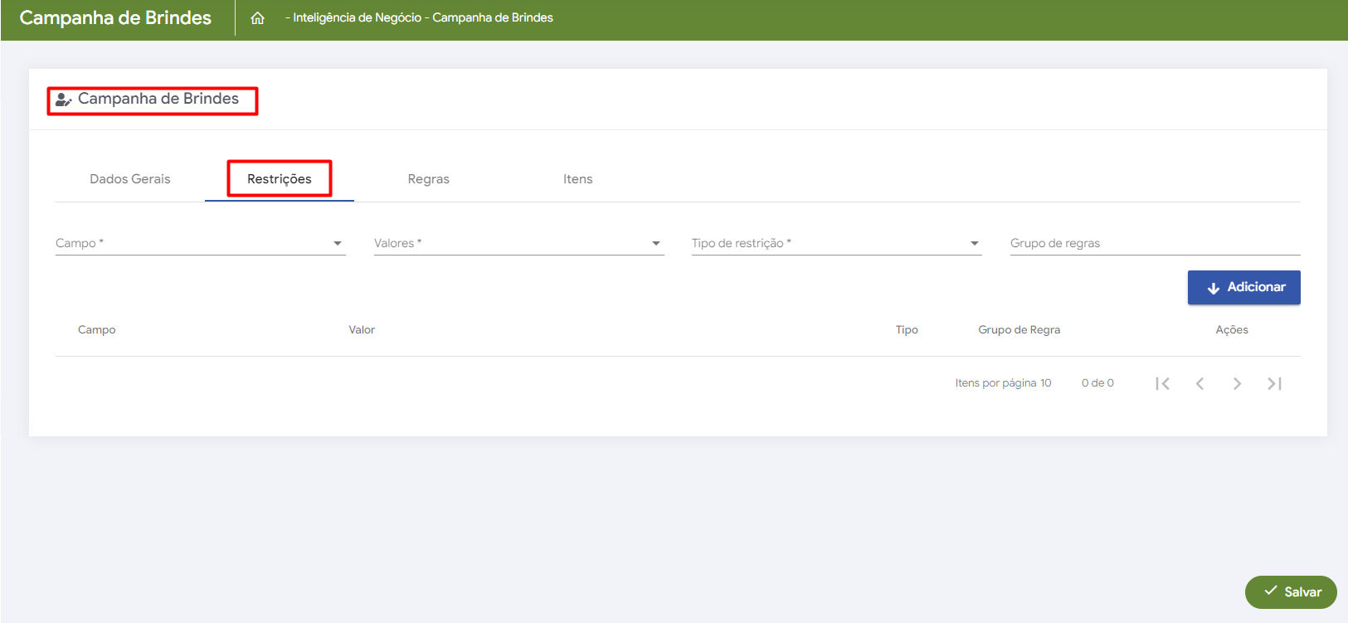Jump to the last page of results
1348x623 pixels.
(x=1274, y=383)
